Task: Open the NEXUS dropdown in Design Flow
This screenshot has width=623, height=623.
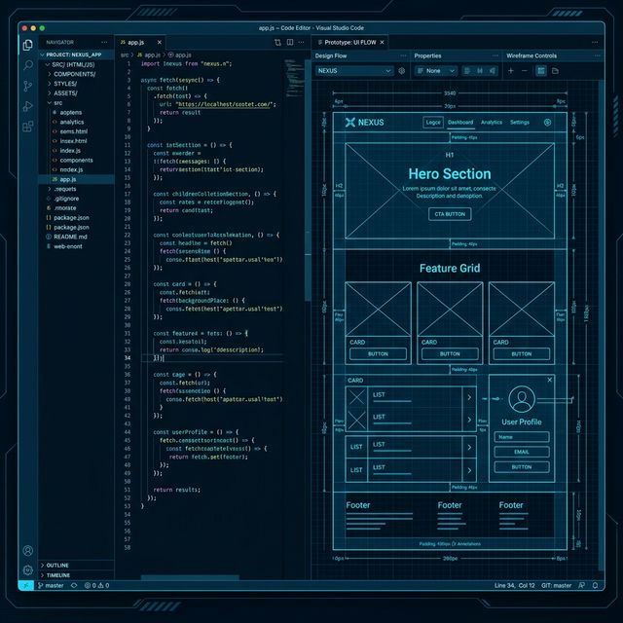Action: pos(354,71)
